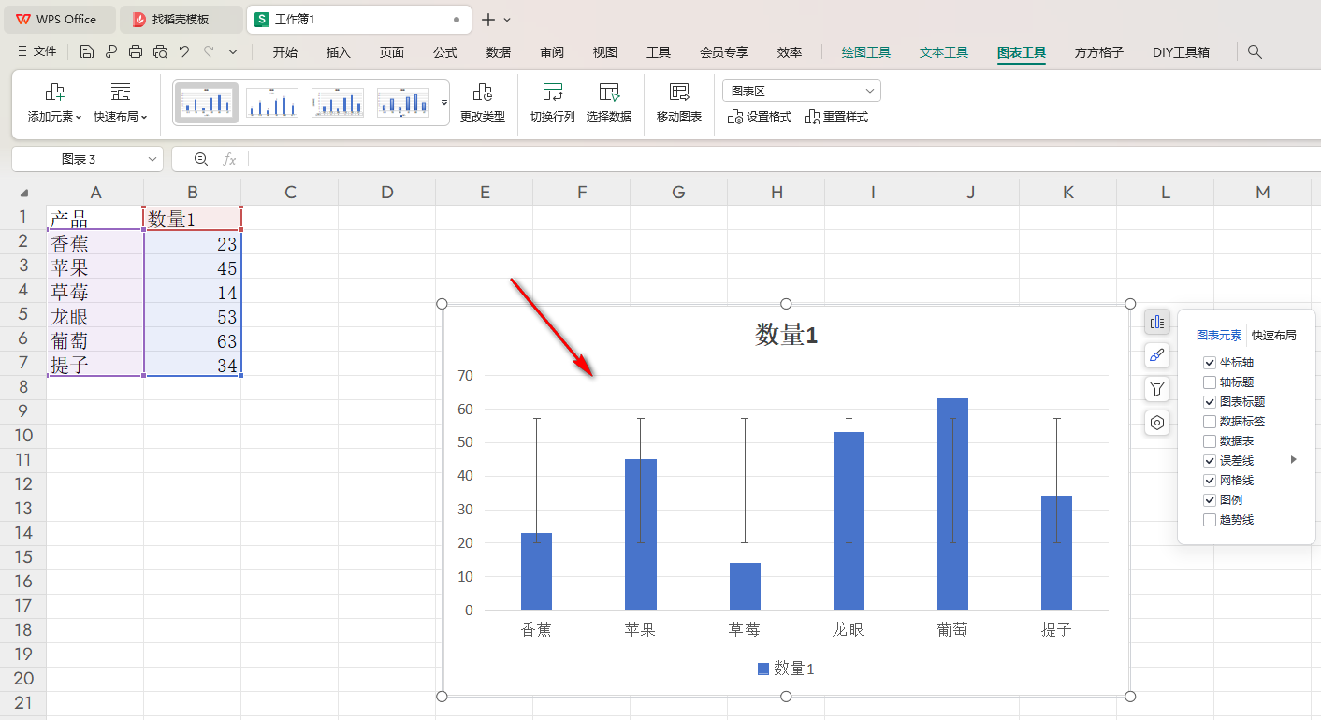
Task: Uncheck the 误差线 checkbox
Action: coord(1210,461)
